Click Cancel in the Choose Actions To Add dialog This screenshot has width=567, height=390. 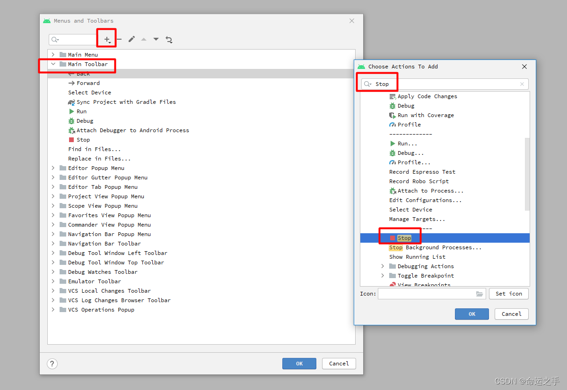point(511,314)
